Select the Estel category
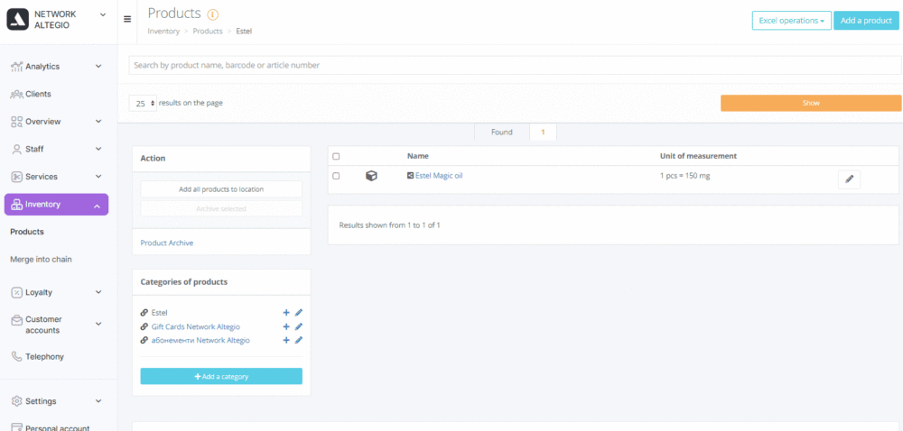Screen dimensions: 903x431 click(x=159, y=313)
